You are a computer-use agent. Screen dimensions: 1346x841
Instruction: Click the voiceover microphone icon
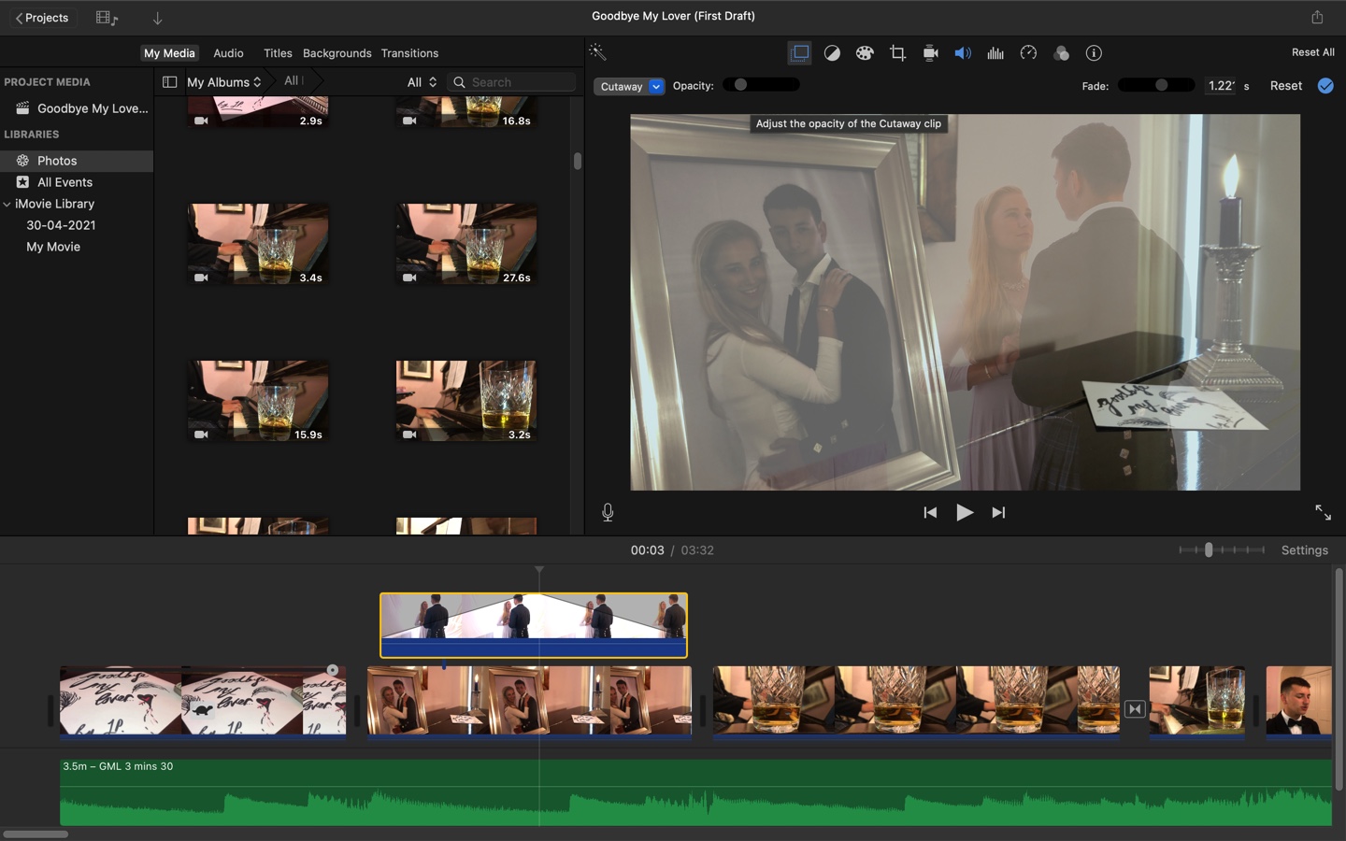pyautogui.click(x=608, y=512)
